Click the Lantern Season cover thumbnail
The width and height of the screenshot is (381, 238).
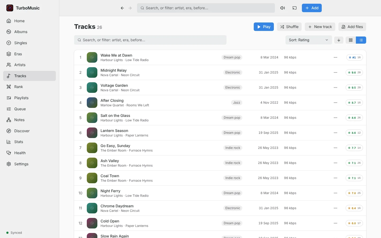92,133
